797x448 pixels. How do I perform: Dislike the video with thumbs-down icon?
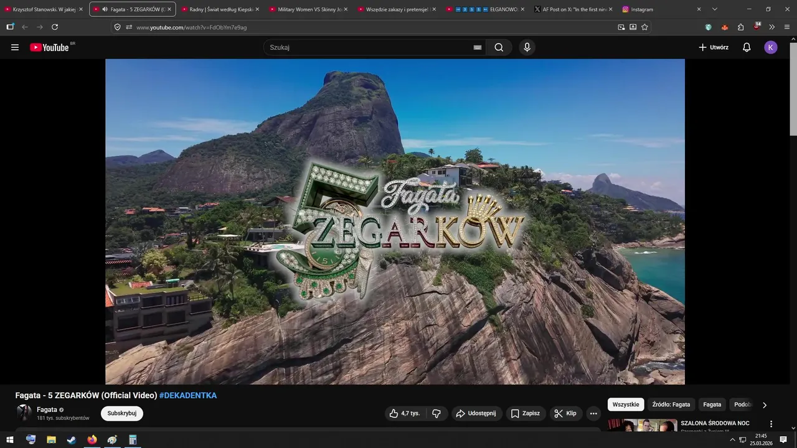tap(436, 413)
